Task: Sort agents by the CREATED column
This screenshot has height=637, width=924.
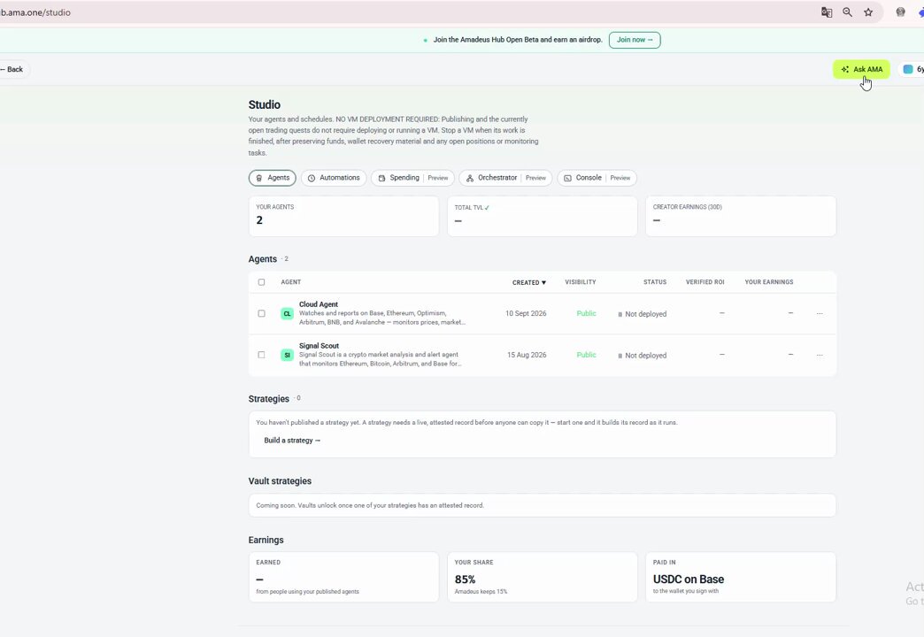Action: click(529, 283)
